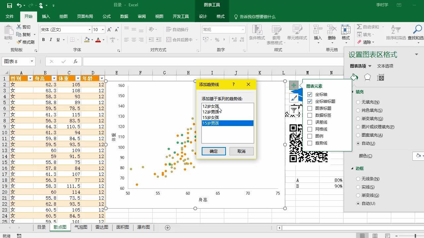This screenshot has width=424, height=238.
Task: Click the Find and Select magnifier icon
Action: click(x=417, y=30)
